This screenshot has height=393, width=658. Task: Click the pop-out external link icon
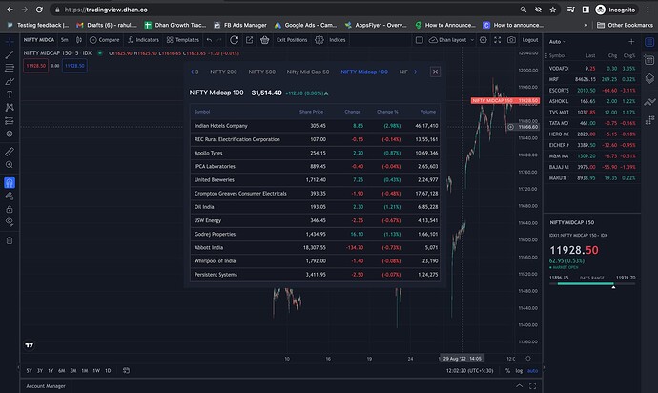249,40
